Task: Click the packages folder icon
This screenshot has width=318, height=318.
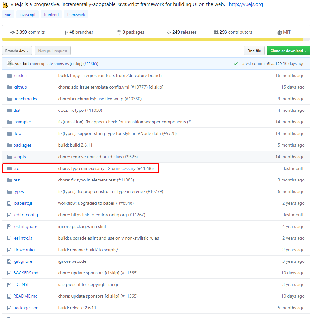Action: 9,145
